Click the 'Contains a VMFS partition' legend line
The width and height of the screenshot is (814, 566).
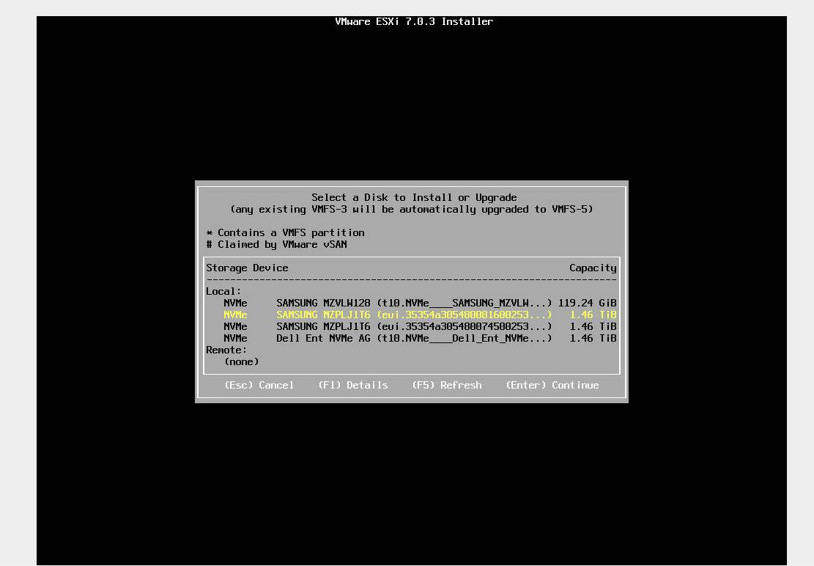pyautogui.click(x=285, y=232)
